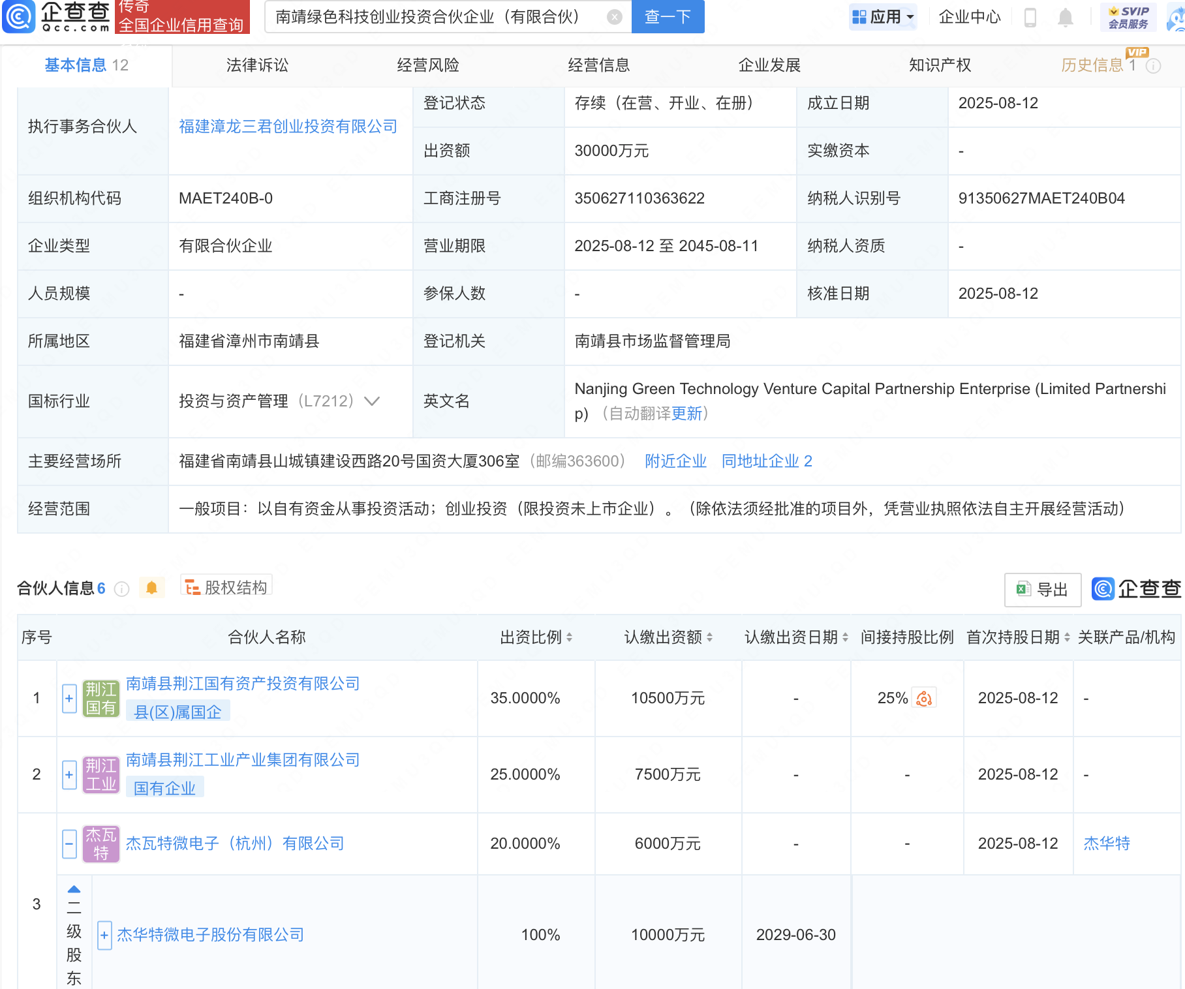Viewport: 1185px width, 989px height.
Task: Go to 企业中心
Action: [x=970, y=17]
